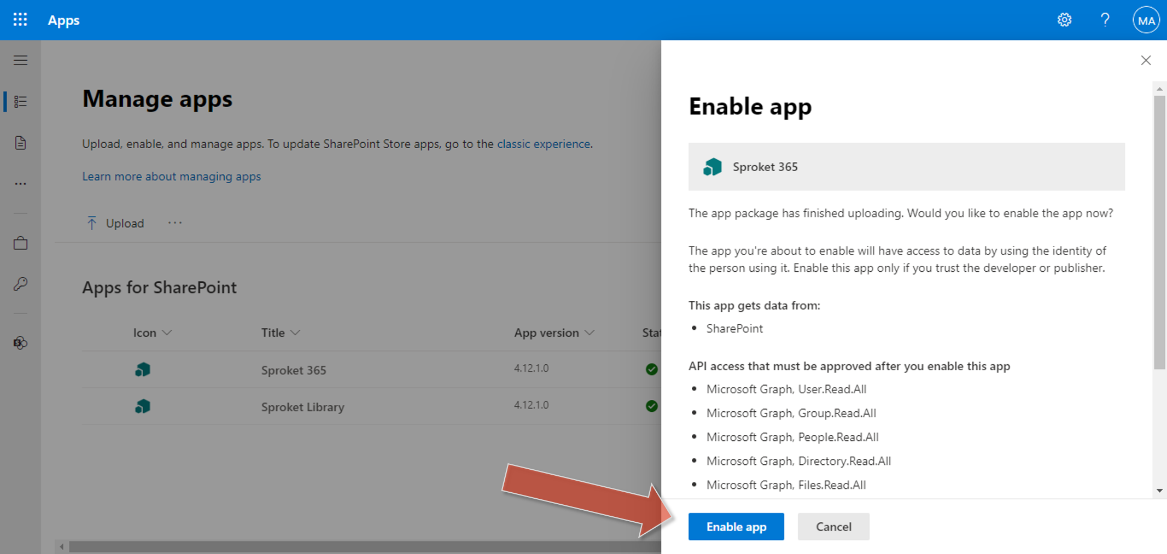Open the settings gear icon
This screenshot has height=554, width=1167.
click(x=1065, y=20)
